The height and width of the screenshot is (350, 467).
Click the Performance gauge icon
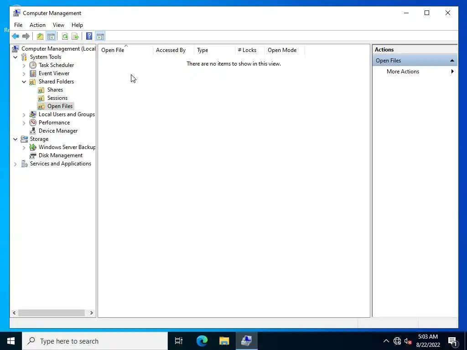33,123
